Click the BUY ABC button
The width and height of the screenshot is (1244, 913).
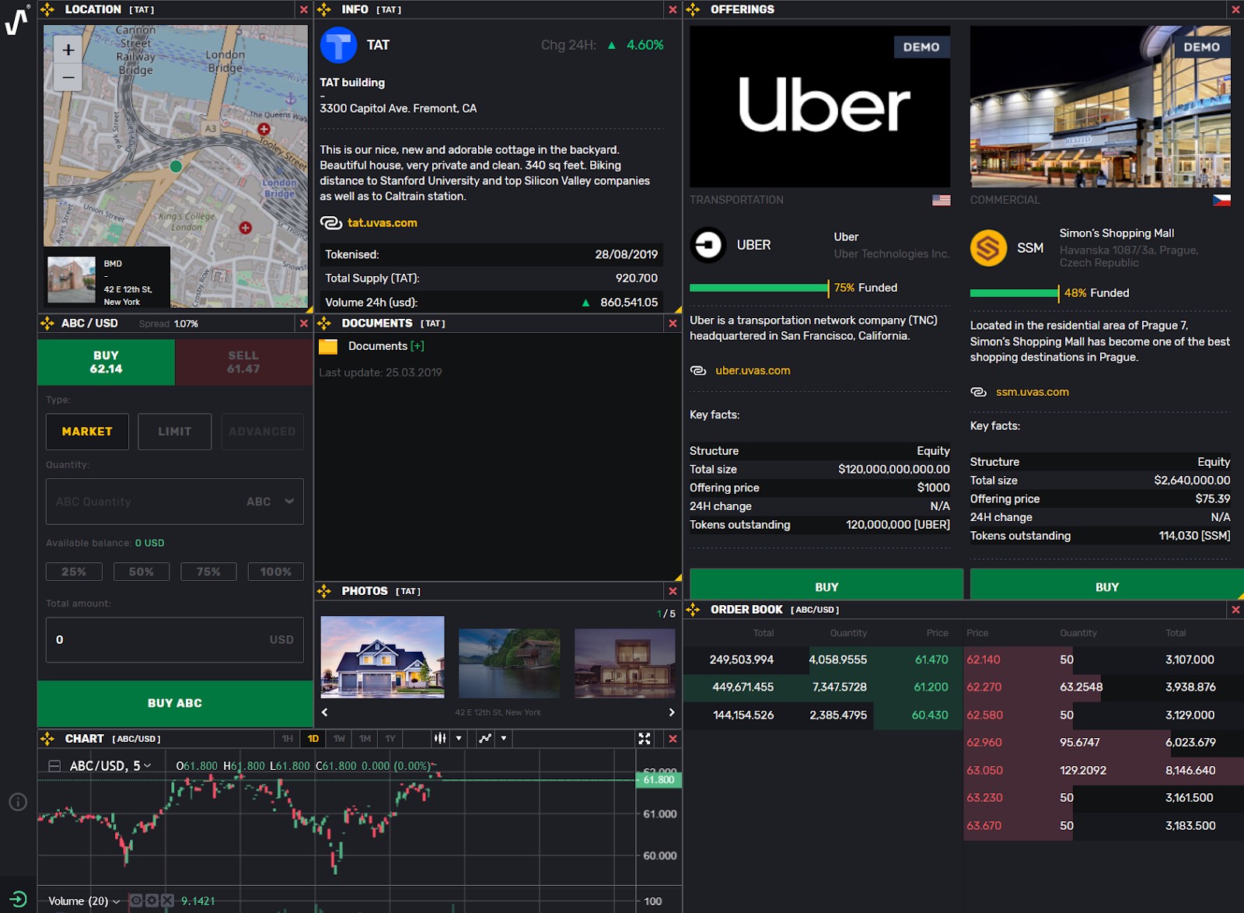(175, 703)
